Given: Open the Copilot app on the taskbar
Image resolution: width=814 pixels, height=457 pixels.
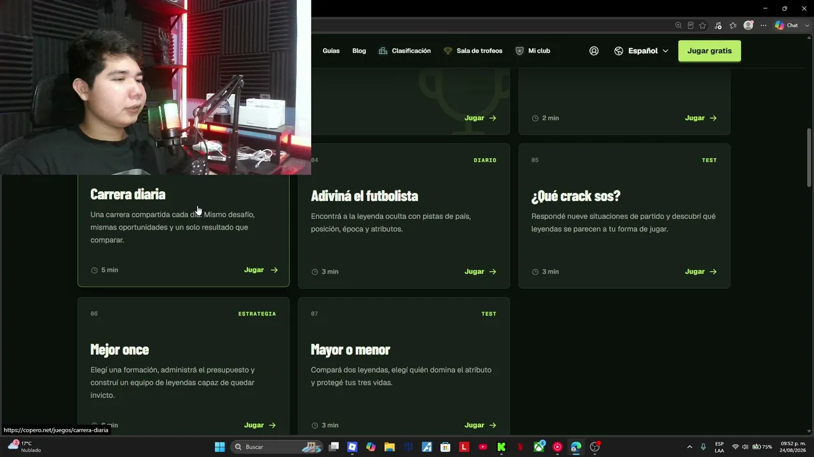Looking at the screenshot, I should (x=371, y=447).
